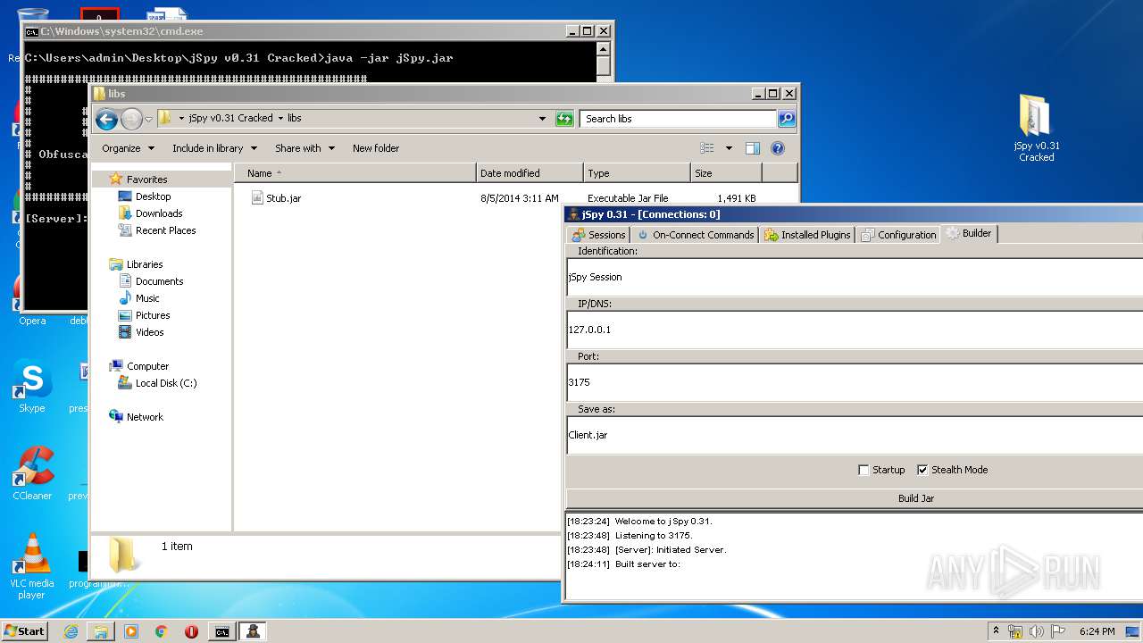Image resolution: width=1143 pixels, height=643 pixels.
Task: Switch to the Configuration tab
Action: click(x=898, y=235)
